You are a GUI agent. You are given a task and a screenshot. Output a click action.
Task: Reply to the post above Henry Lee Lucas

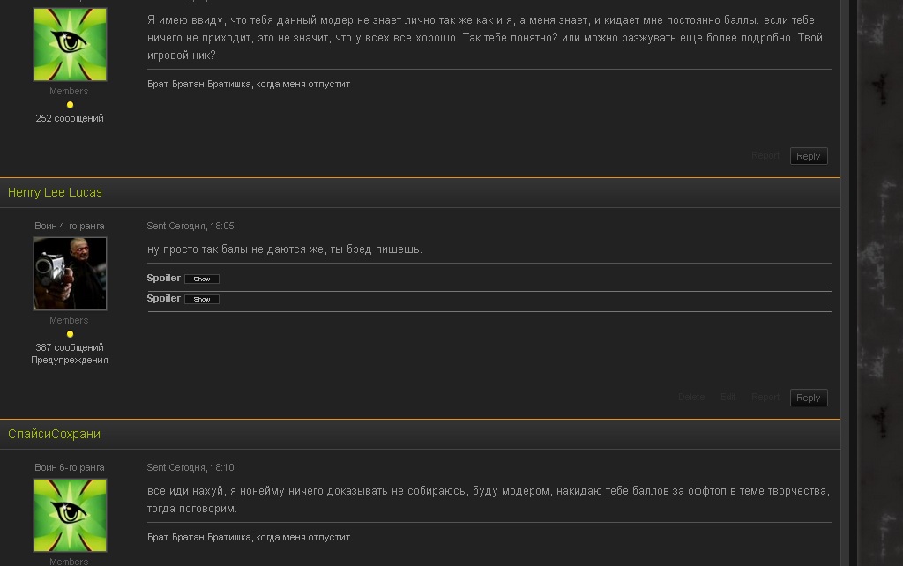[x=808, y=156]
